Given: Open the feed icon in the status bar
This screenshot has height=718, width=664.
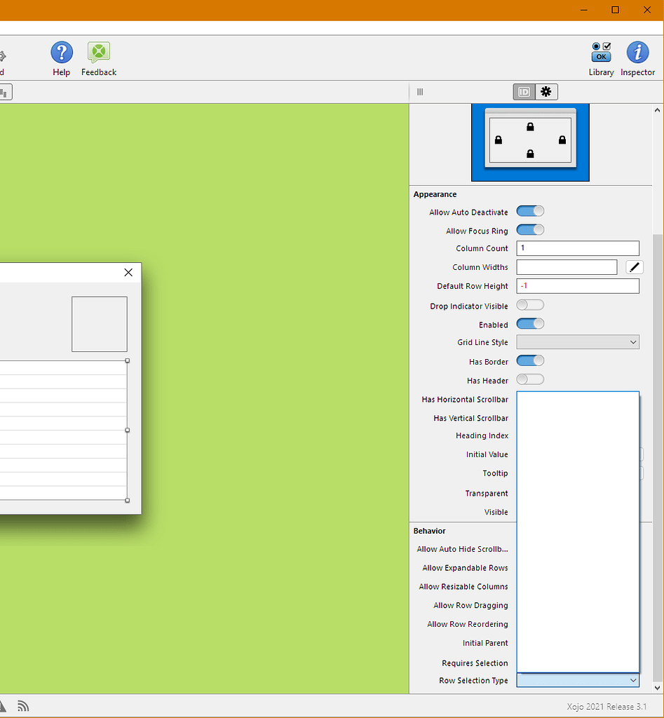Looking at the screenshot, I should (23, 706).
